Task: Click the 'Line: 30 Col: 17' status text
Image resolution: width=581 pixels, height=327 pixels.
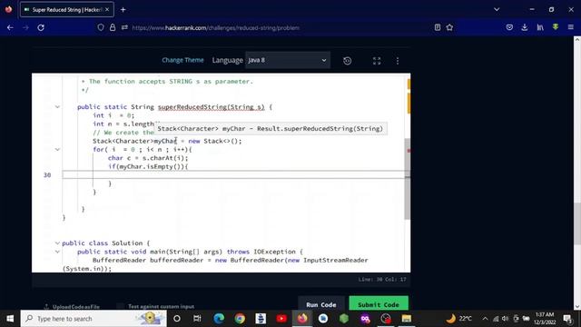Action: (382, 279)
